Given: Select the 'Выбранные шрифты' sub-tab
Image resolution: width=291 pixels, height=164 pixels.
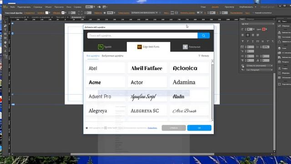Looking at the screenshot, I should click(x=112, y=56).
